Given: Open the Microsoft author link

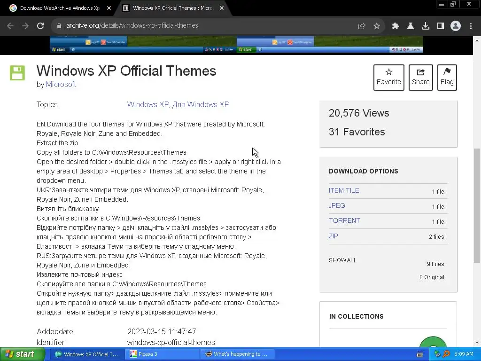Looking at the screenshot, I should (61, 85).
